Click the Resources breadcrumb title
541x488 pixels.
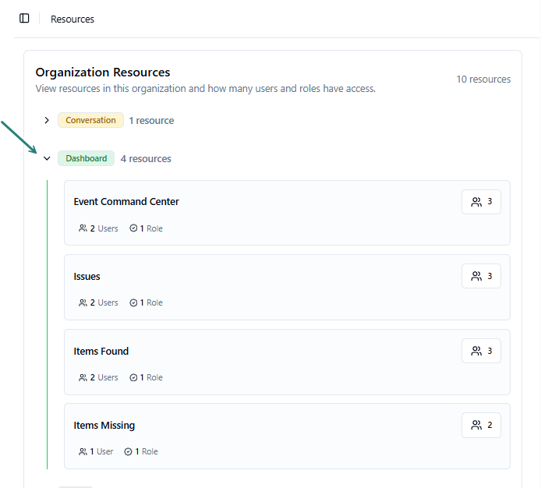72,19
